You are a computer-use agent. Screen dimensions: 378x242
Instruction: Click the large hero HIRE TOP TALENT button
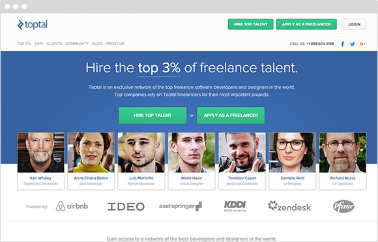pos(153,115)
